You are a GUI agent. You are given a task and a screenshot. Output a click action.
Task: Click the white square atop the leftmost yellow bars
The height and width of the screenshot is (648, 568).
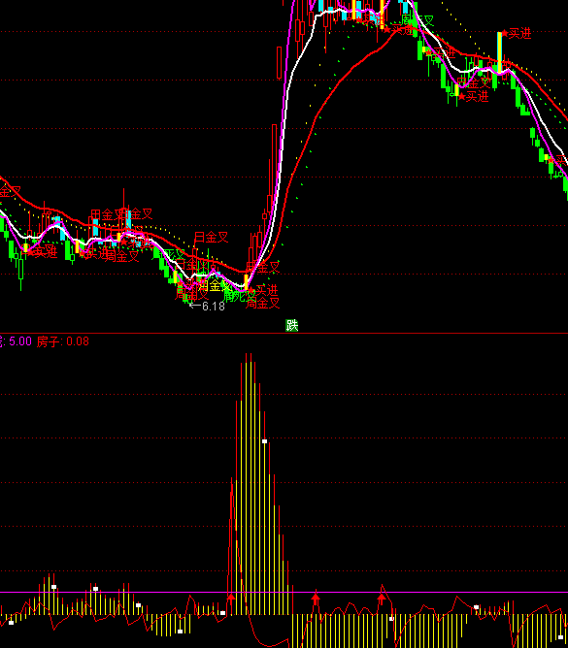(x=53, y=587)
